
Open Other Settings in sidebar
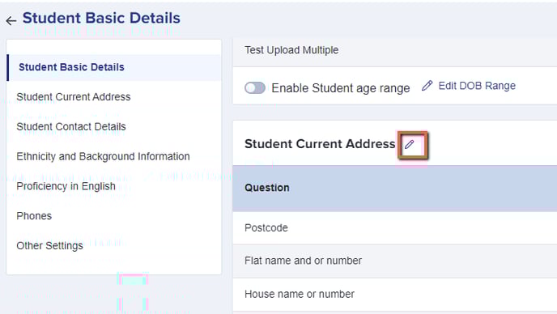114,246
